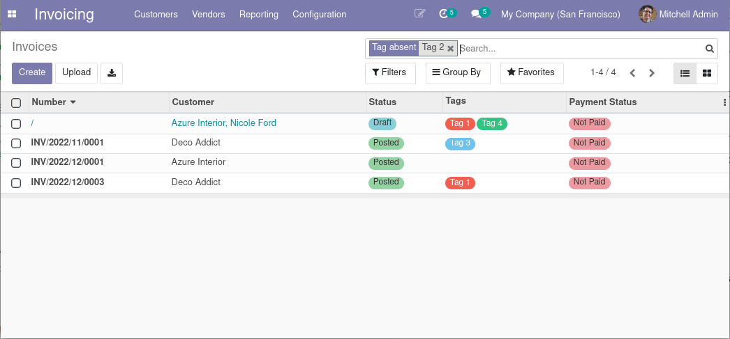Open the Favorites dropdown
This screenshot has width=730, height=339.
(532, 73)
